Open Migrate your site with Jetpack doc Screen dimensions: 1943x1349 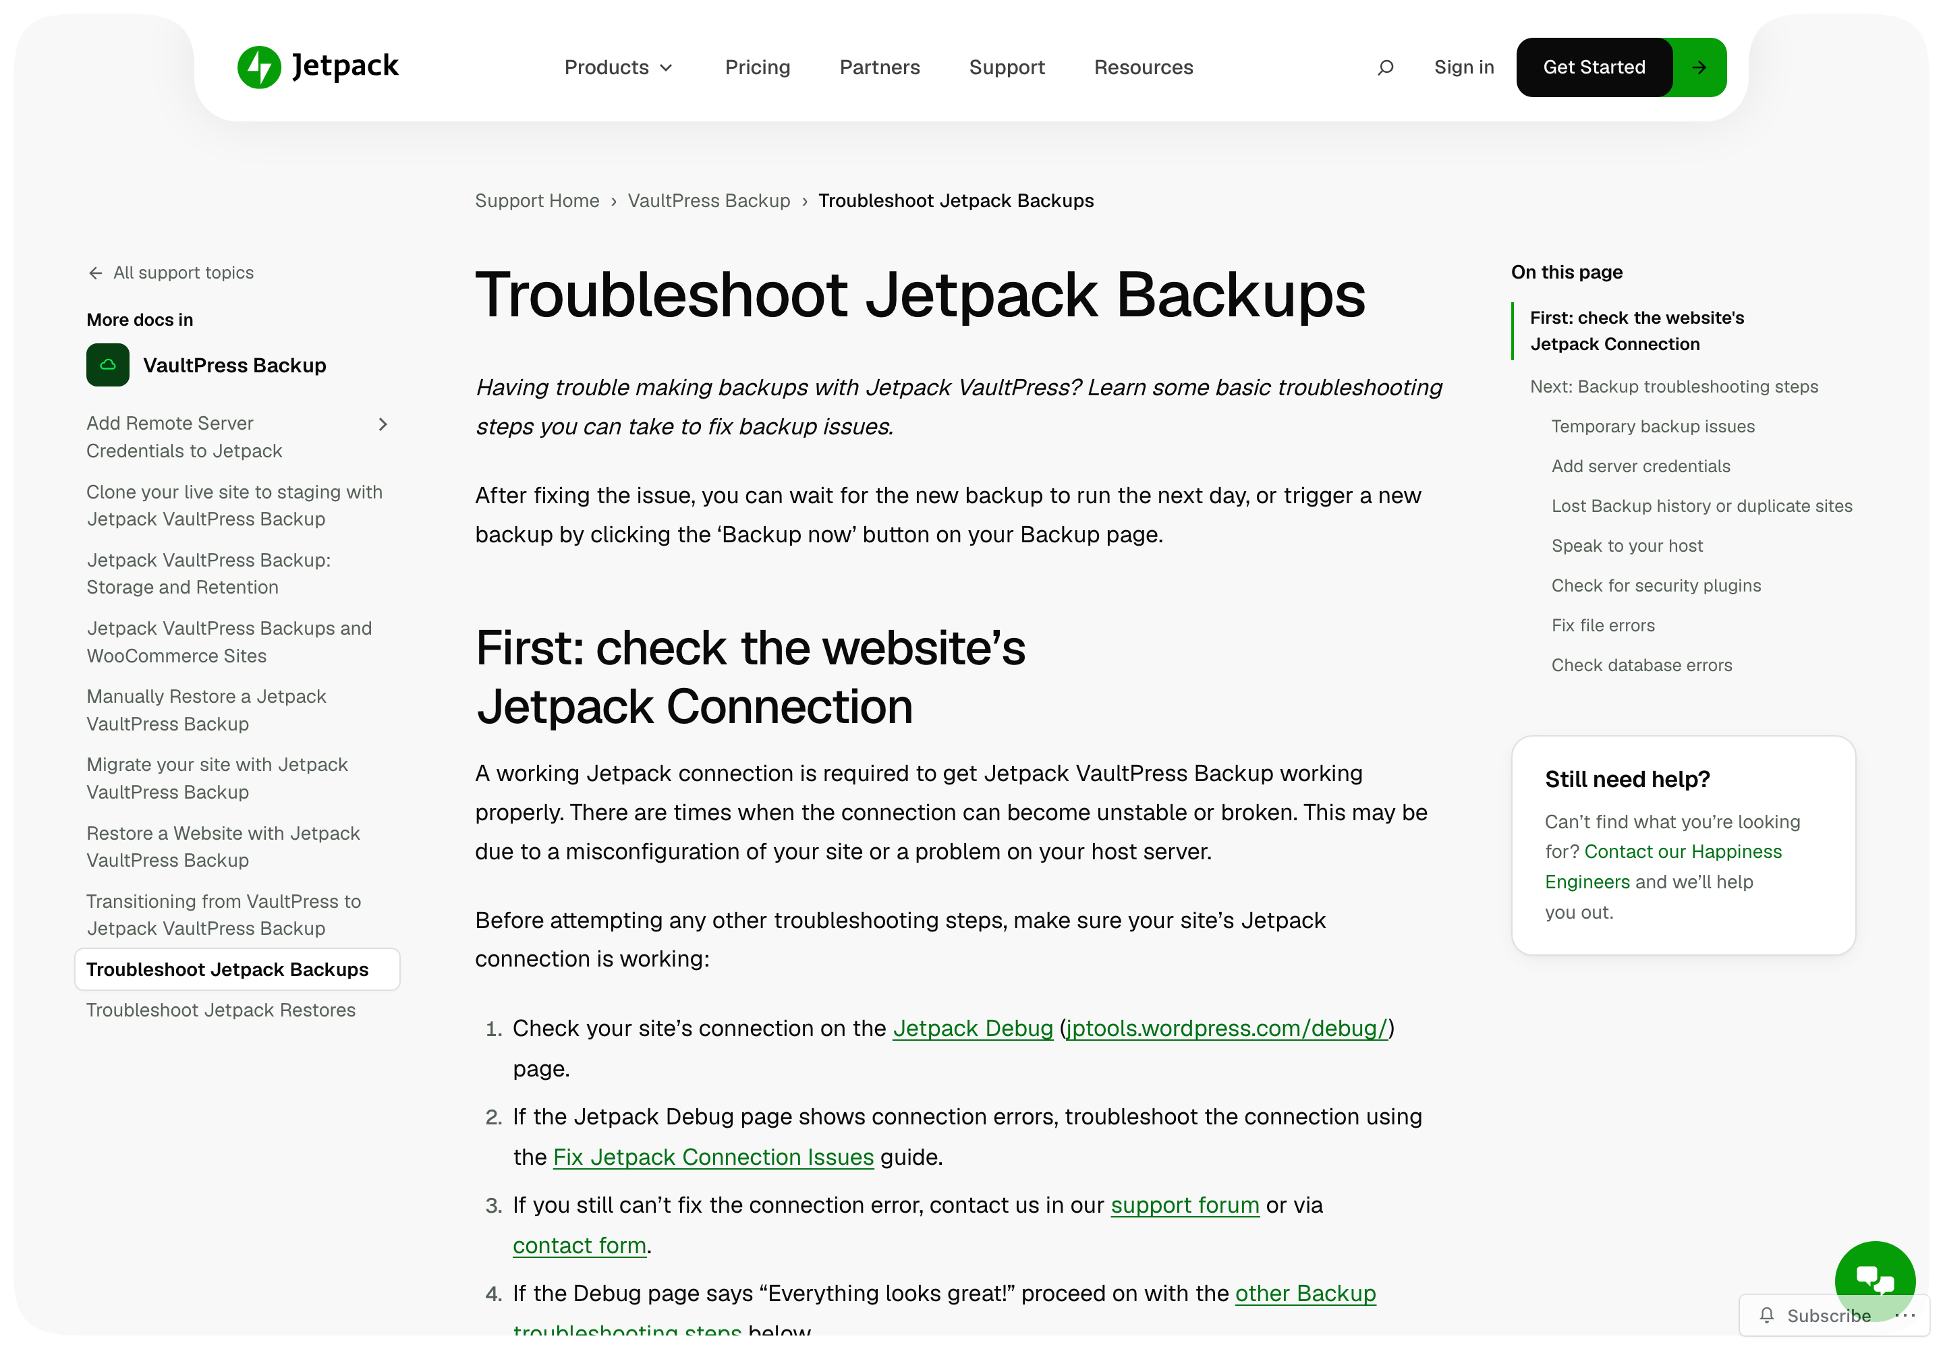point(217,778)
